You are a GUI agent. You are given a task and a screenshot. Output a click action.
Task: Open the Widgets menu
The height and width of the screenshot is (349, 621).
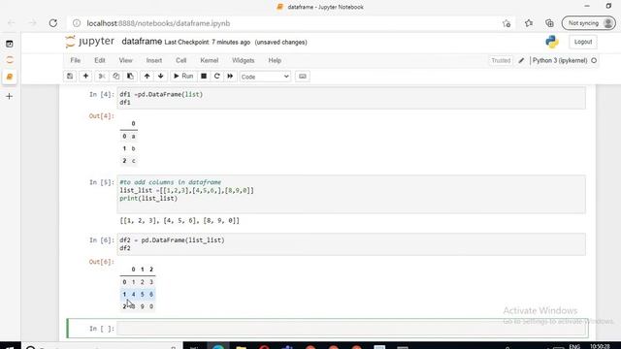point(244,60)
